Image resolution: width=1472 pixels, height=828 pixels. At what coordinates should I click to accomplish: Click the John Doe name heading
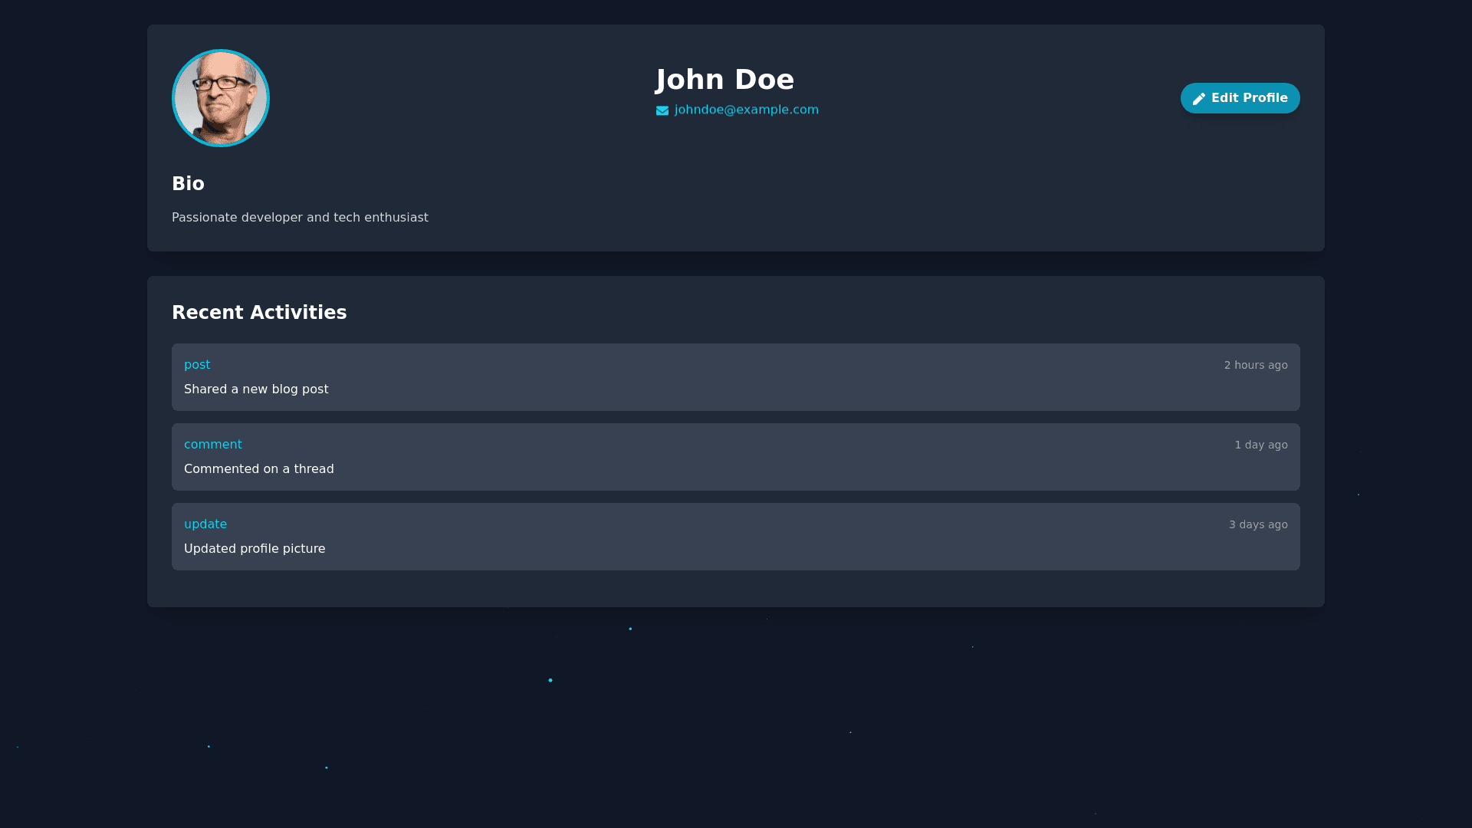(x=724, y=80)
